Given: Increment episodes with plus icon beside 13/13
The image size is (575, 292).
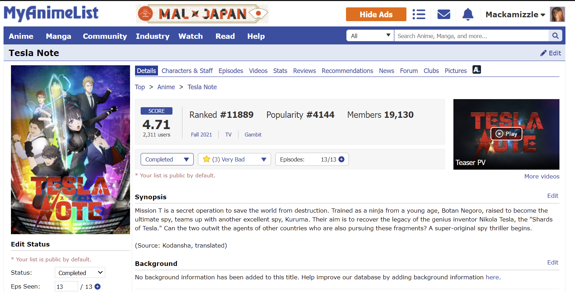Looking at the screenshot, I should point(341,159).
